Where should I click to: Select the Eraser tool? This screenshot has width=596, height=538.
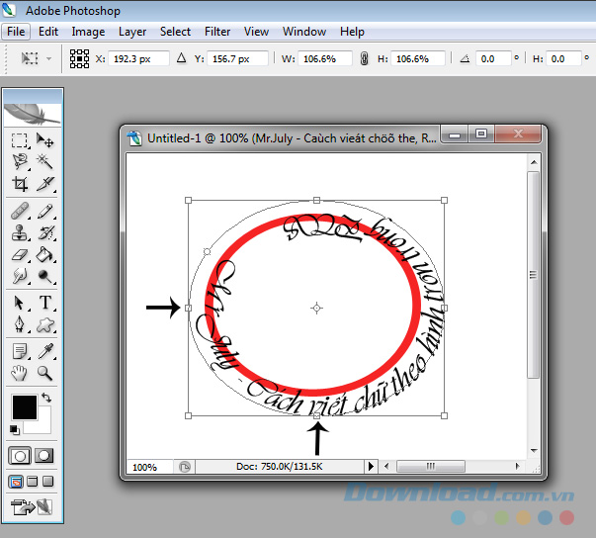(20, 256)
